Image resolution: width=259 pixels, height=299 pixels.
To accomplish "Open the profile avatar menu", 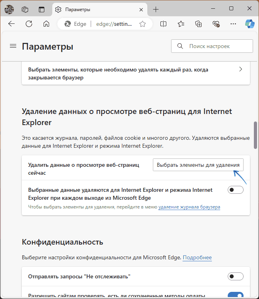I will tap(9, 9).
